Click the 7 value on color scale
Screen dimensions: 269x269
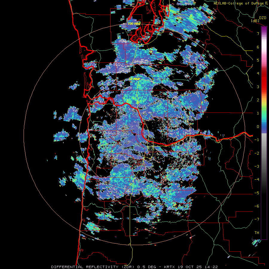[258, 33]
